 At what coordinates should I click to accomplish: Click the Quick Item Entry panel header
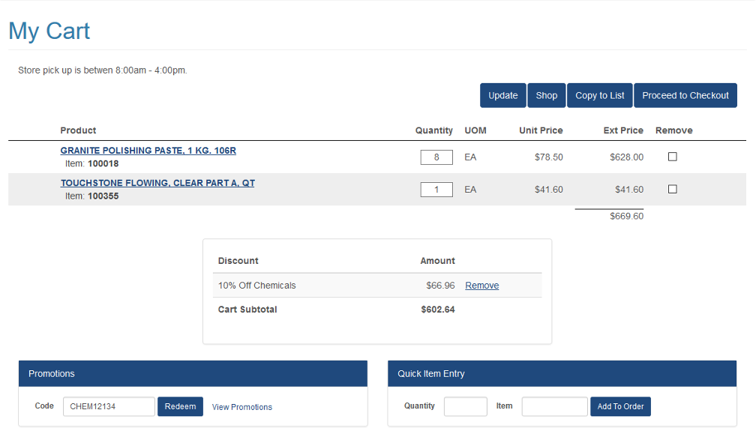pyautogui.click(x=562, y=373)
